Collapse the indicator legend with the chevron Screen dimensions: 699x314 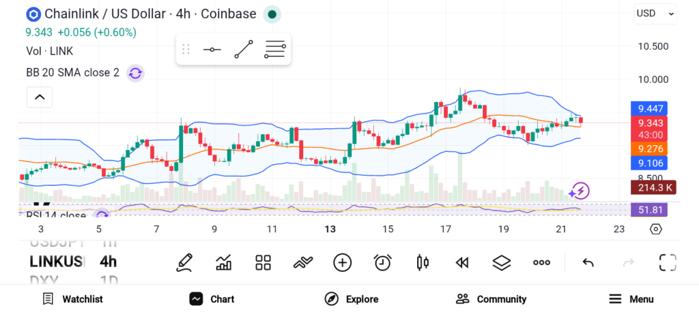pyautogui.click(x=40, y=97)
